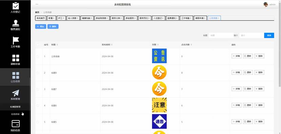The height and width of the screenshot is (134, 281).
Task: Click the blue 搜索 search button
Action: tap(269, 36)
